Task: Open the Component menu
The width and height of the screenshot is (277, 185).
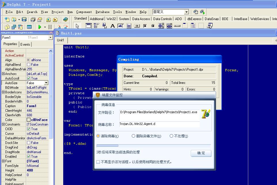Action: tap(84, 12)
